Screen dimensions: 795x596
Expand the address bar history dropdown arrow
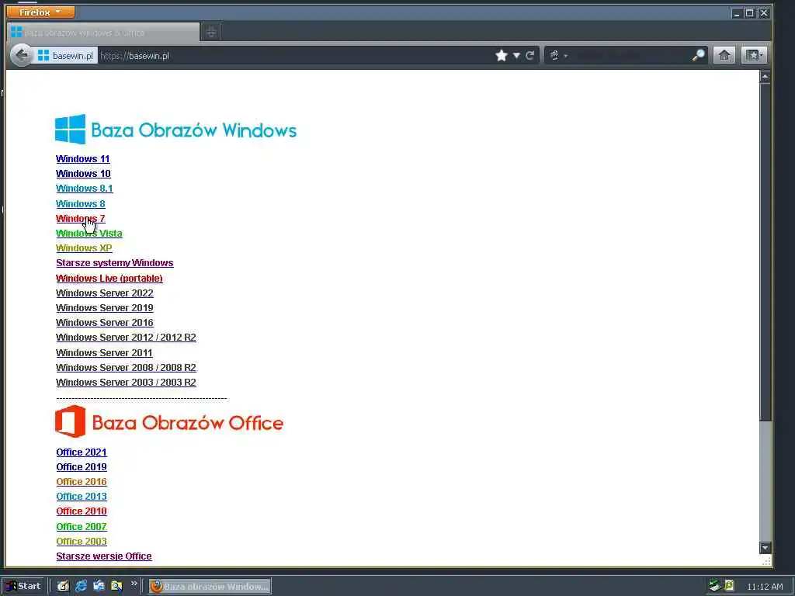click(516, 56)
